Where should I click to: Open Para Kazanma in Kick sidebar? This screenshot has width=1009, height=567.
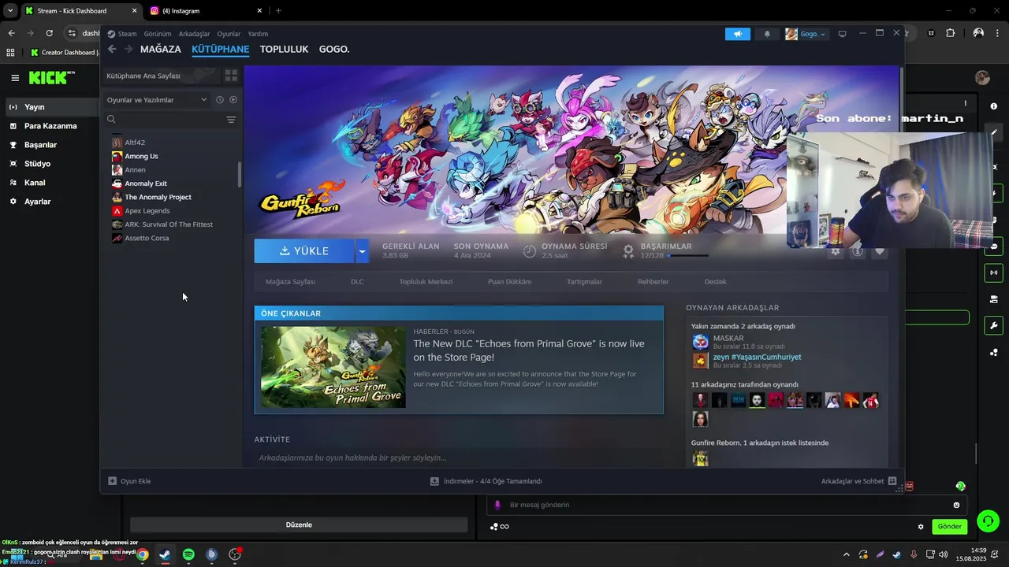pyautogui.click(x=49, y=126)
